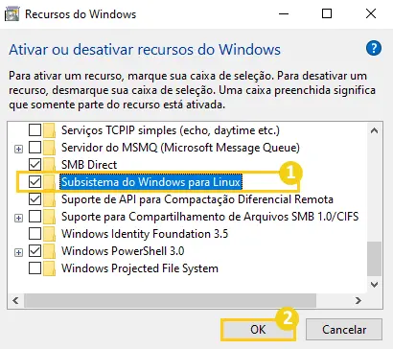Expand the Windows PowerShell 3.0 node
The width and height of the screenshot is (393, 349).
tap(19, 252)
